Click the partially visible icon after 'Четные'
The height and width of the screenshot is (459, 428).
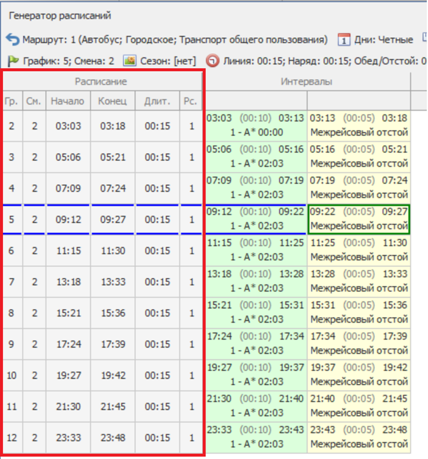tap(424, 38)
